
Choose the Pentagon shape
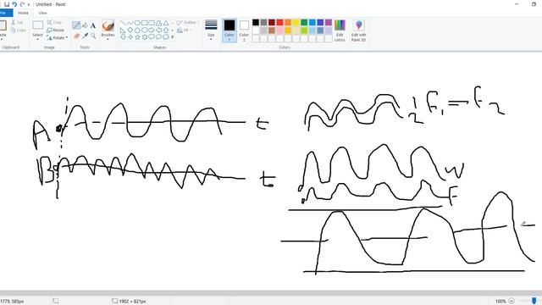click(x=137, y=30)
